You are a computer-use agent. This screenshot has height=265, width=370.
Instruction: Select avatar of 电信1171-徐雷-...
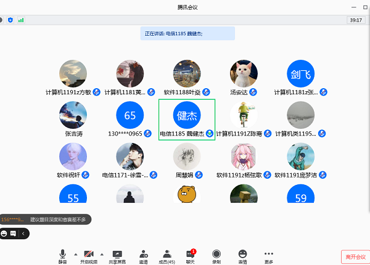[129, 157]
